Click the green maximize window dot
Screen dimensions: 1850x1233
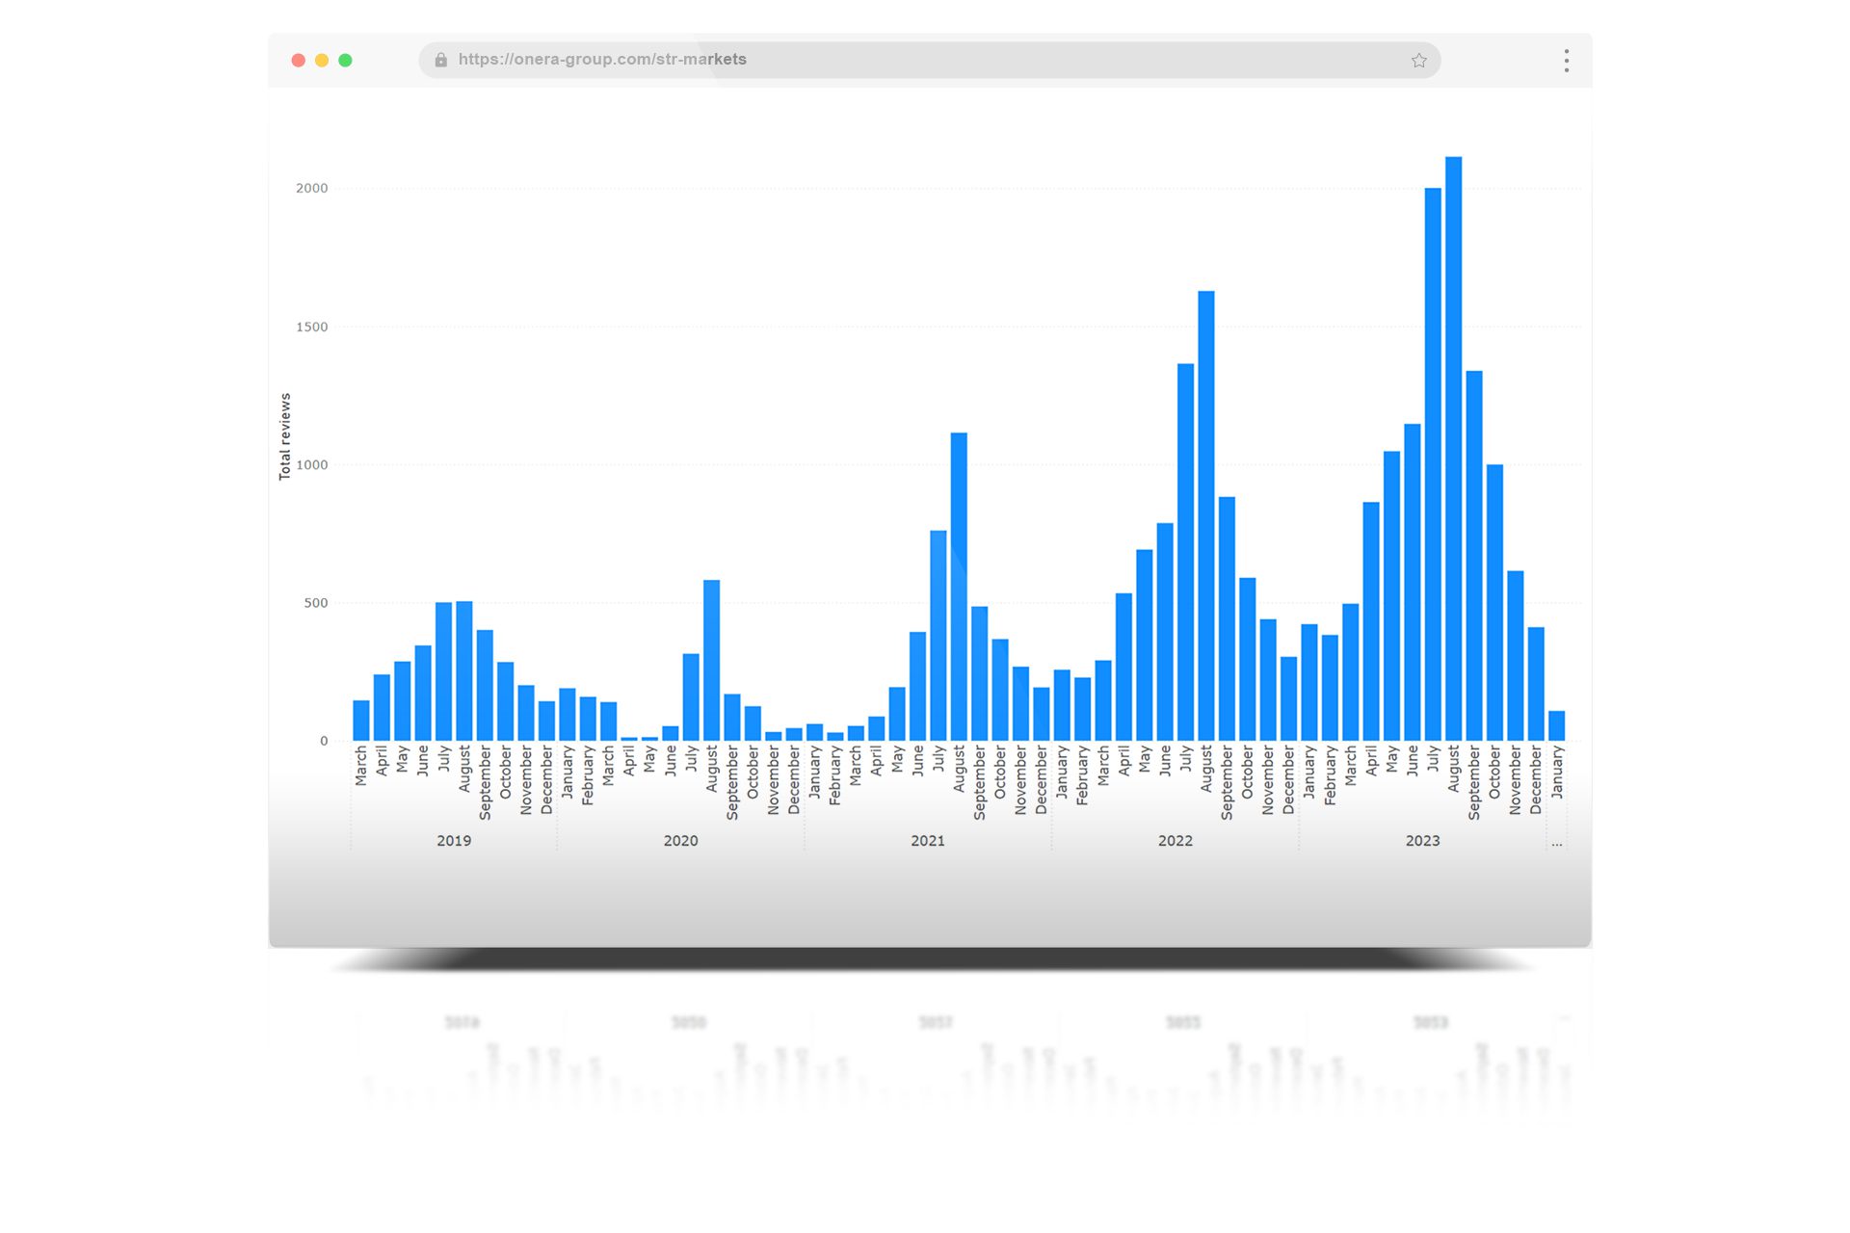tap(345, 60)
